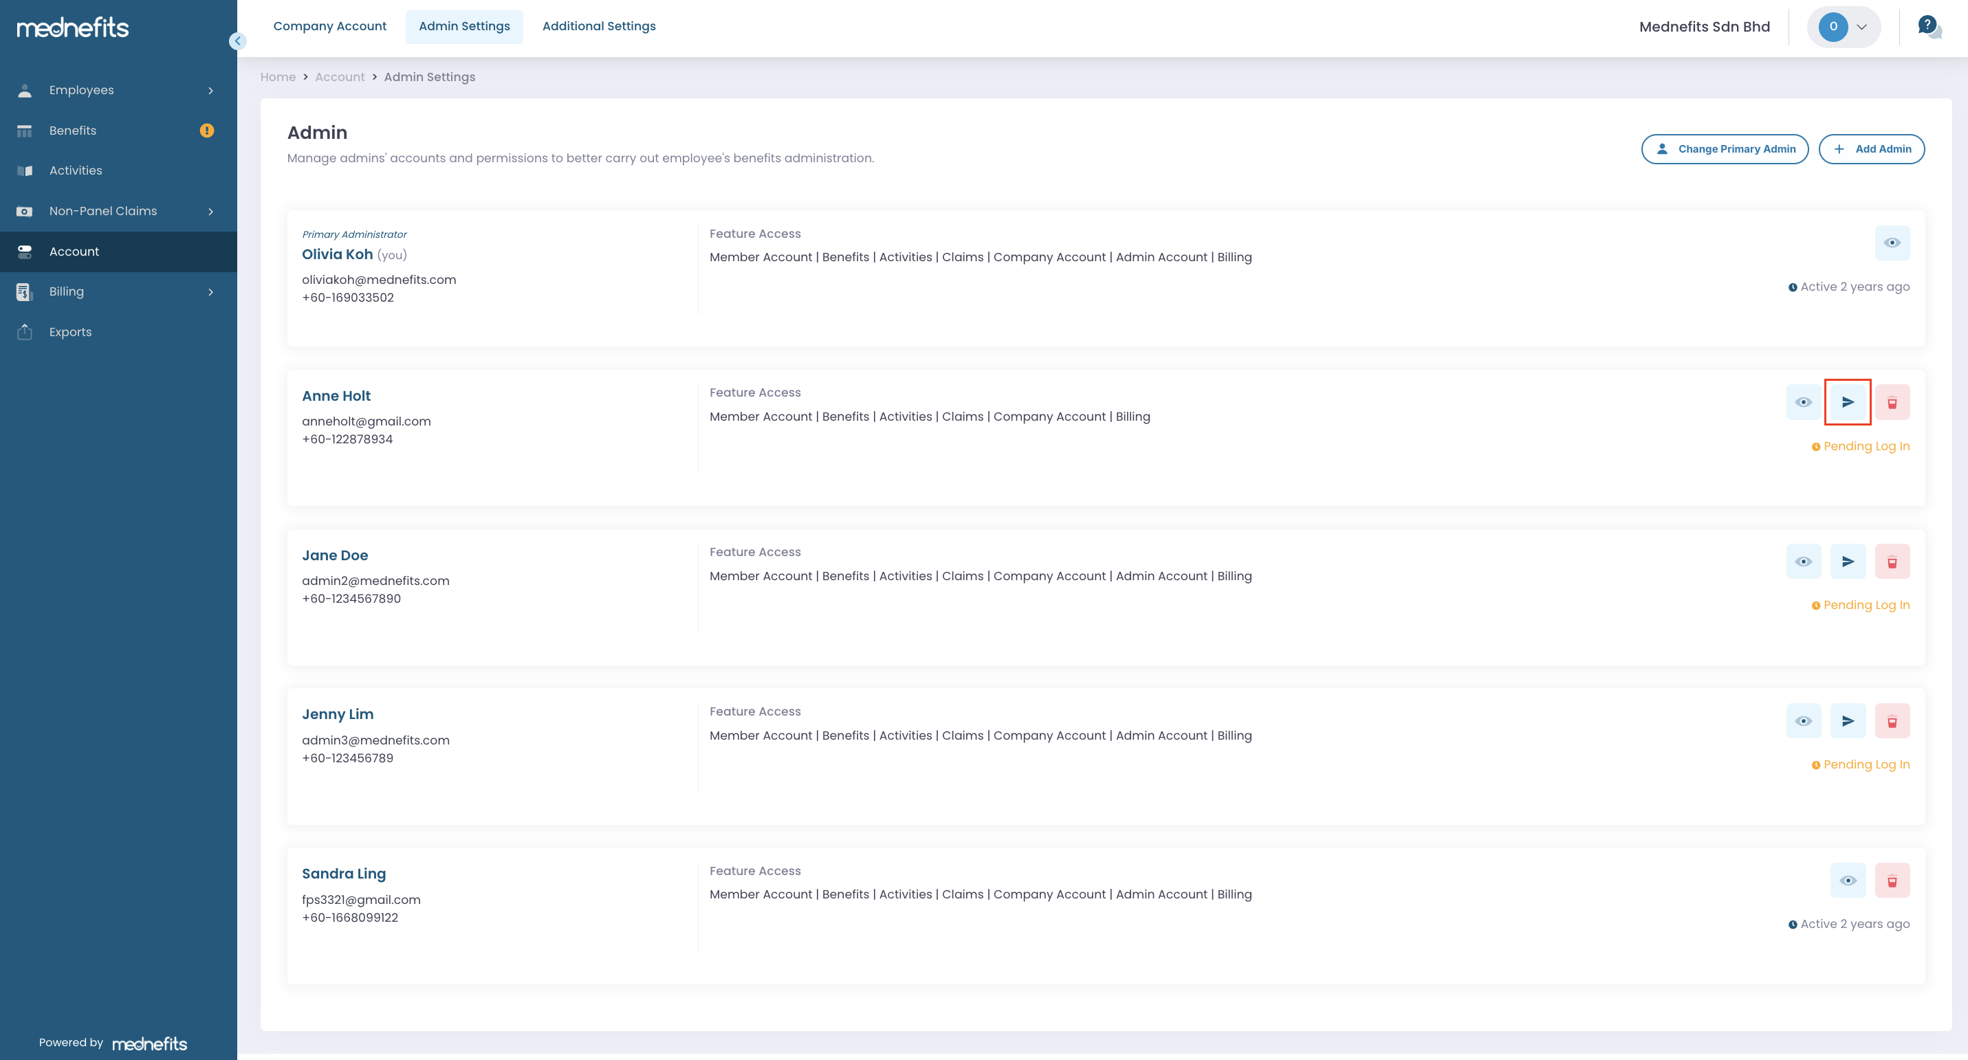Image resolution: width=1968 pixels, height=1060 pixels.
Task: Click the user avatar circle O
Action: [x=1833, y=27]
